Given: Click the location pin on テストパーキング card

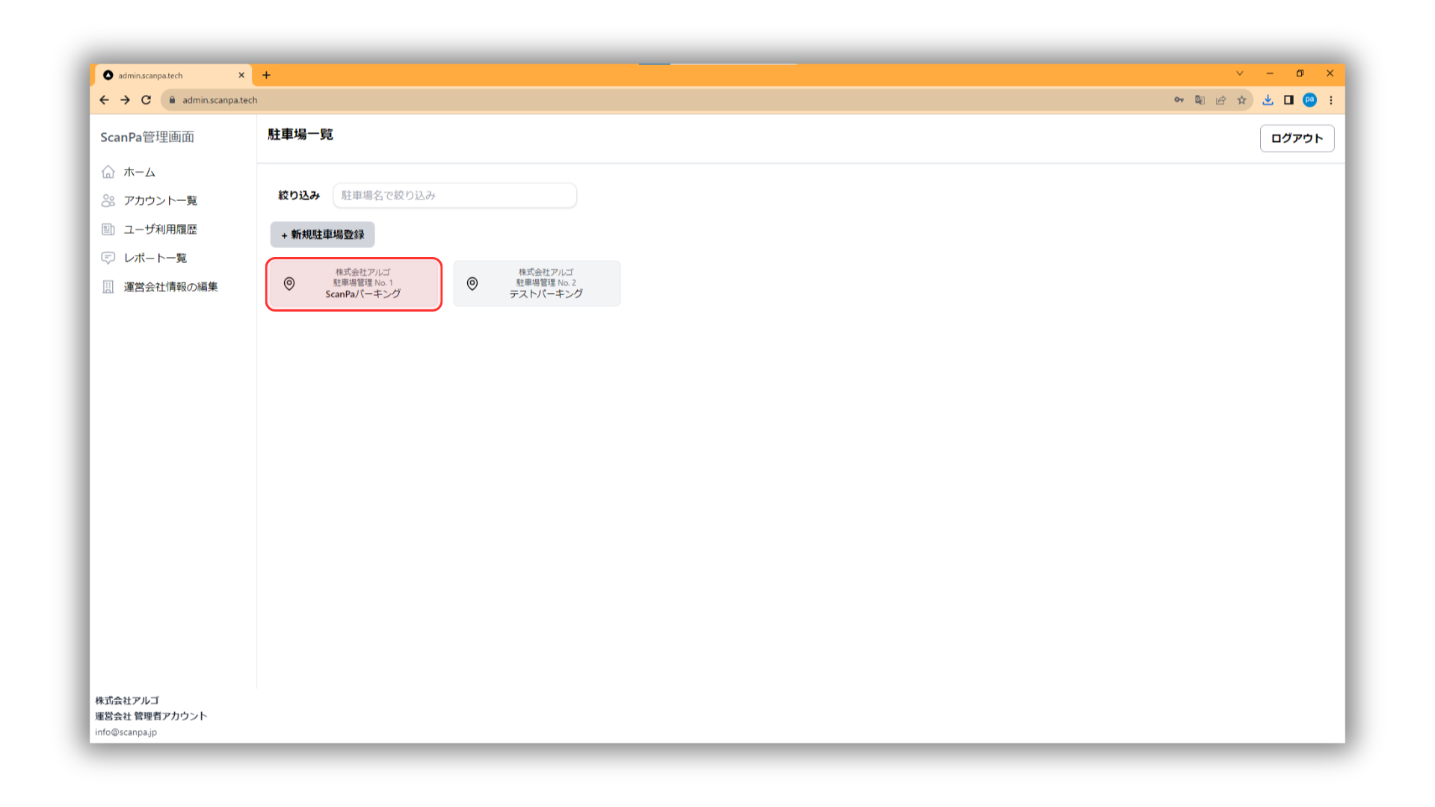Looking at the screenshot, I should [472, 284].
